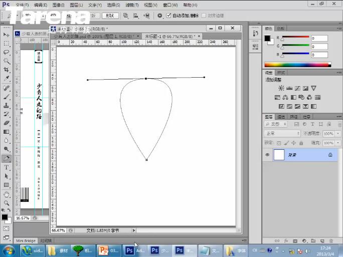Select the Brush tool
This screenshot has width=343, height=257.
point(7,97)
